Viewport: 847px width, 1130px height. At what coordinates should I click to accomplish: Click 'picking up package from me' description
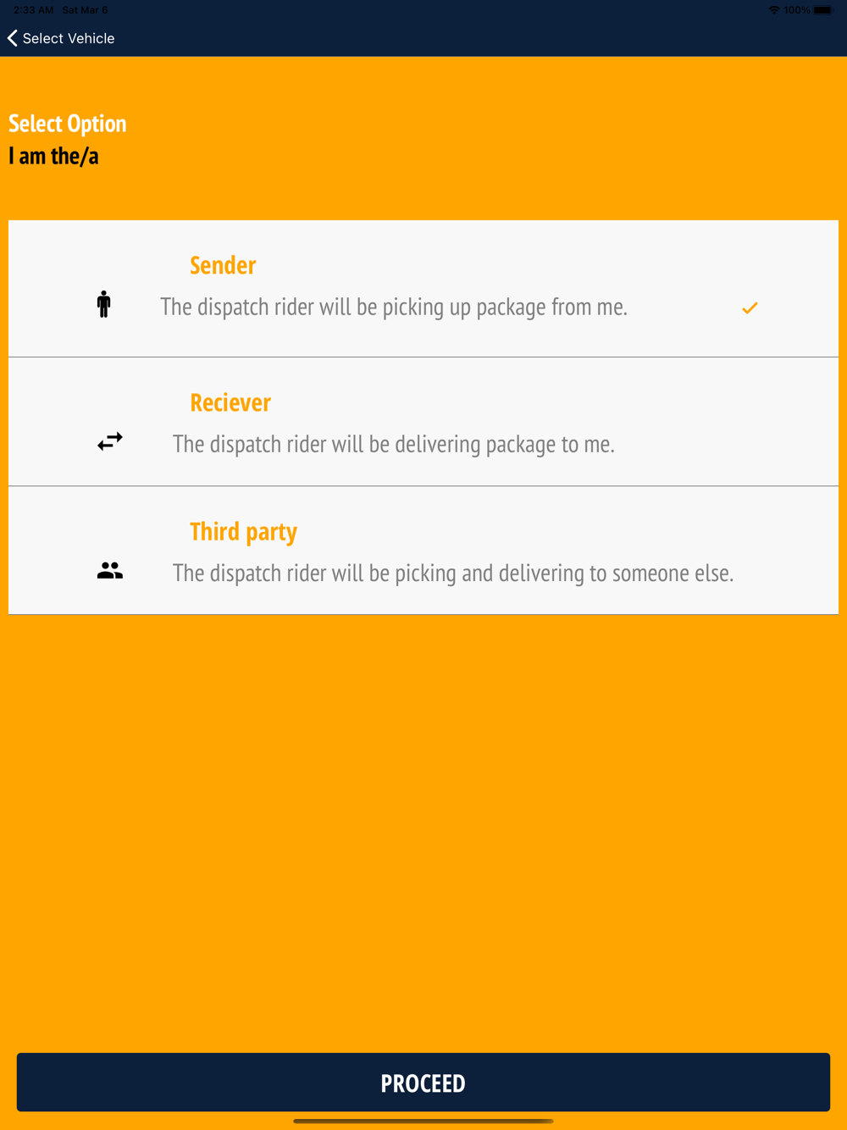point(394,307)
